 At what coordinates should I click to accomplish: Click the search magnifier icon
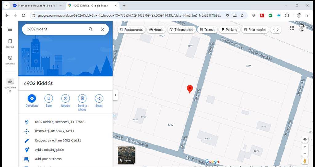click(x=91, y=29)
